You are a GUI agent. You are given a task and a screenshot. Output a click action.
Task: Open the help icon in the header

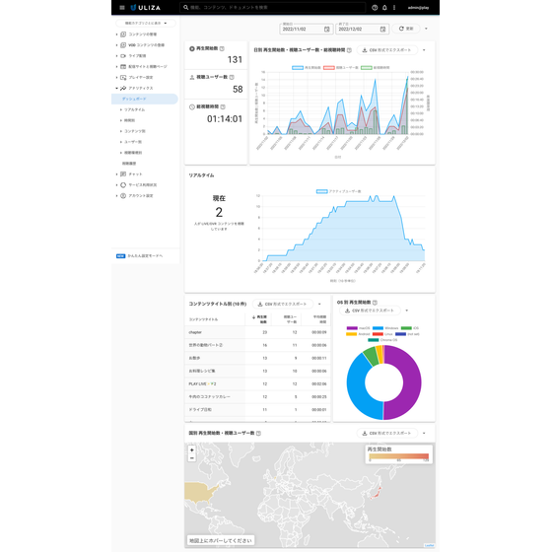click(375, 8)
